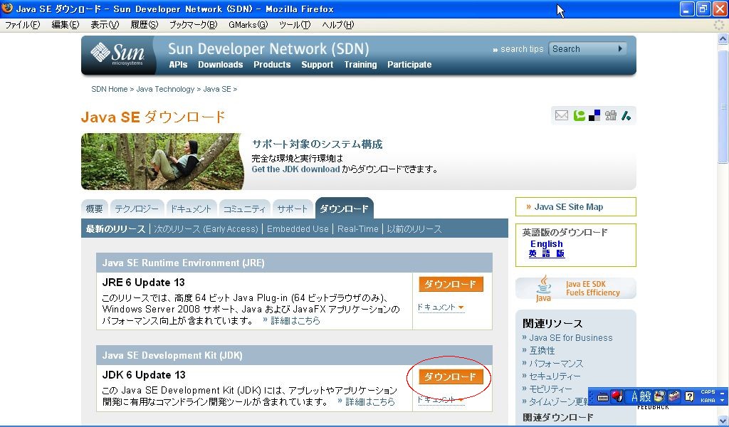Open the GMarks menu
The image size is (729, 427).
coord(248,25)
